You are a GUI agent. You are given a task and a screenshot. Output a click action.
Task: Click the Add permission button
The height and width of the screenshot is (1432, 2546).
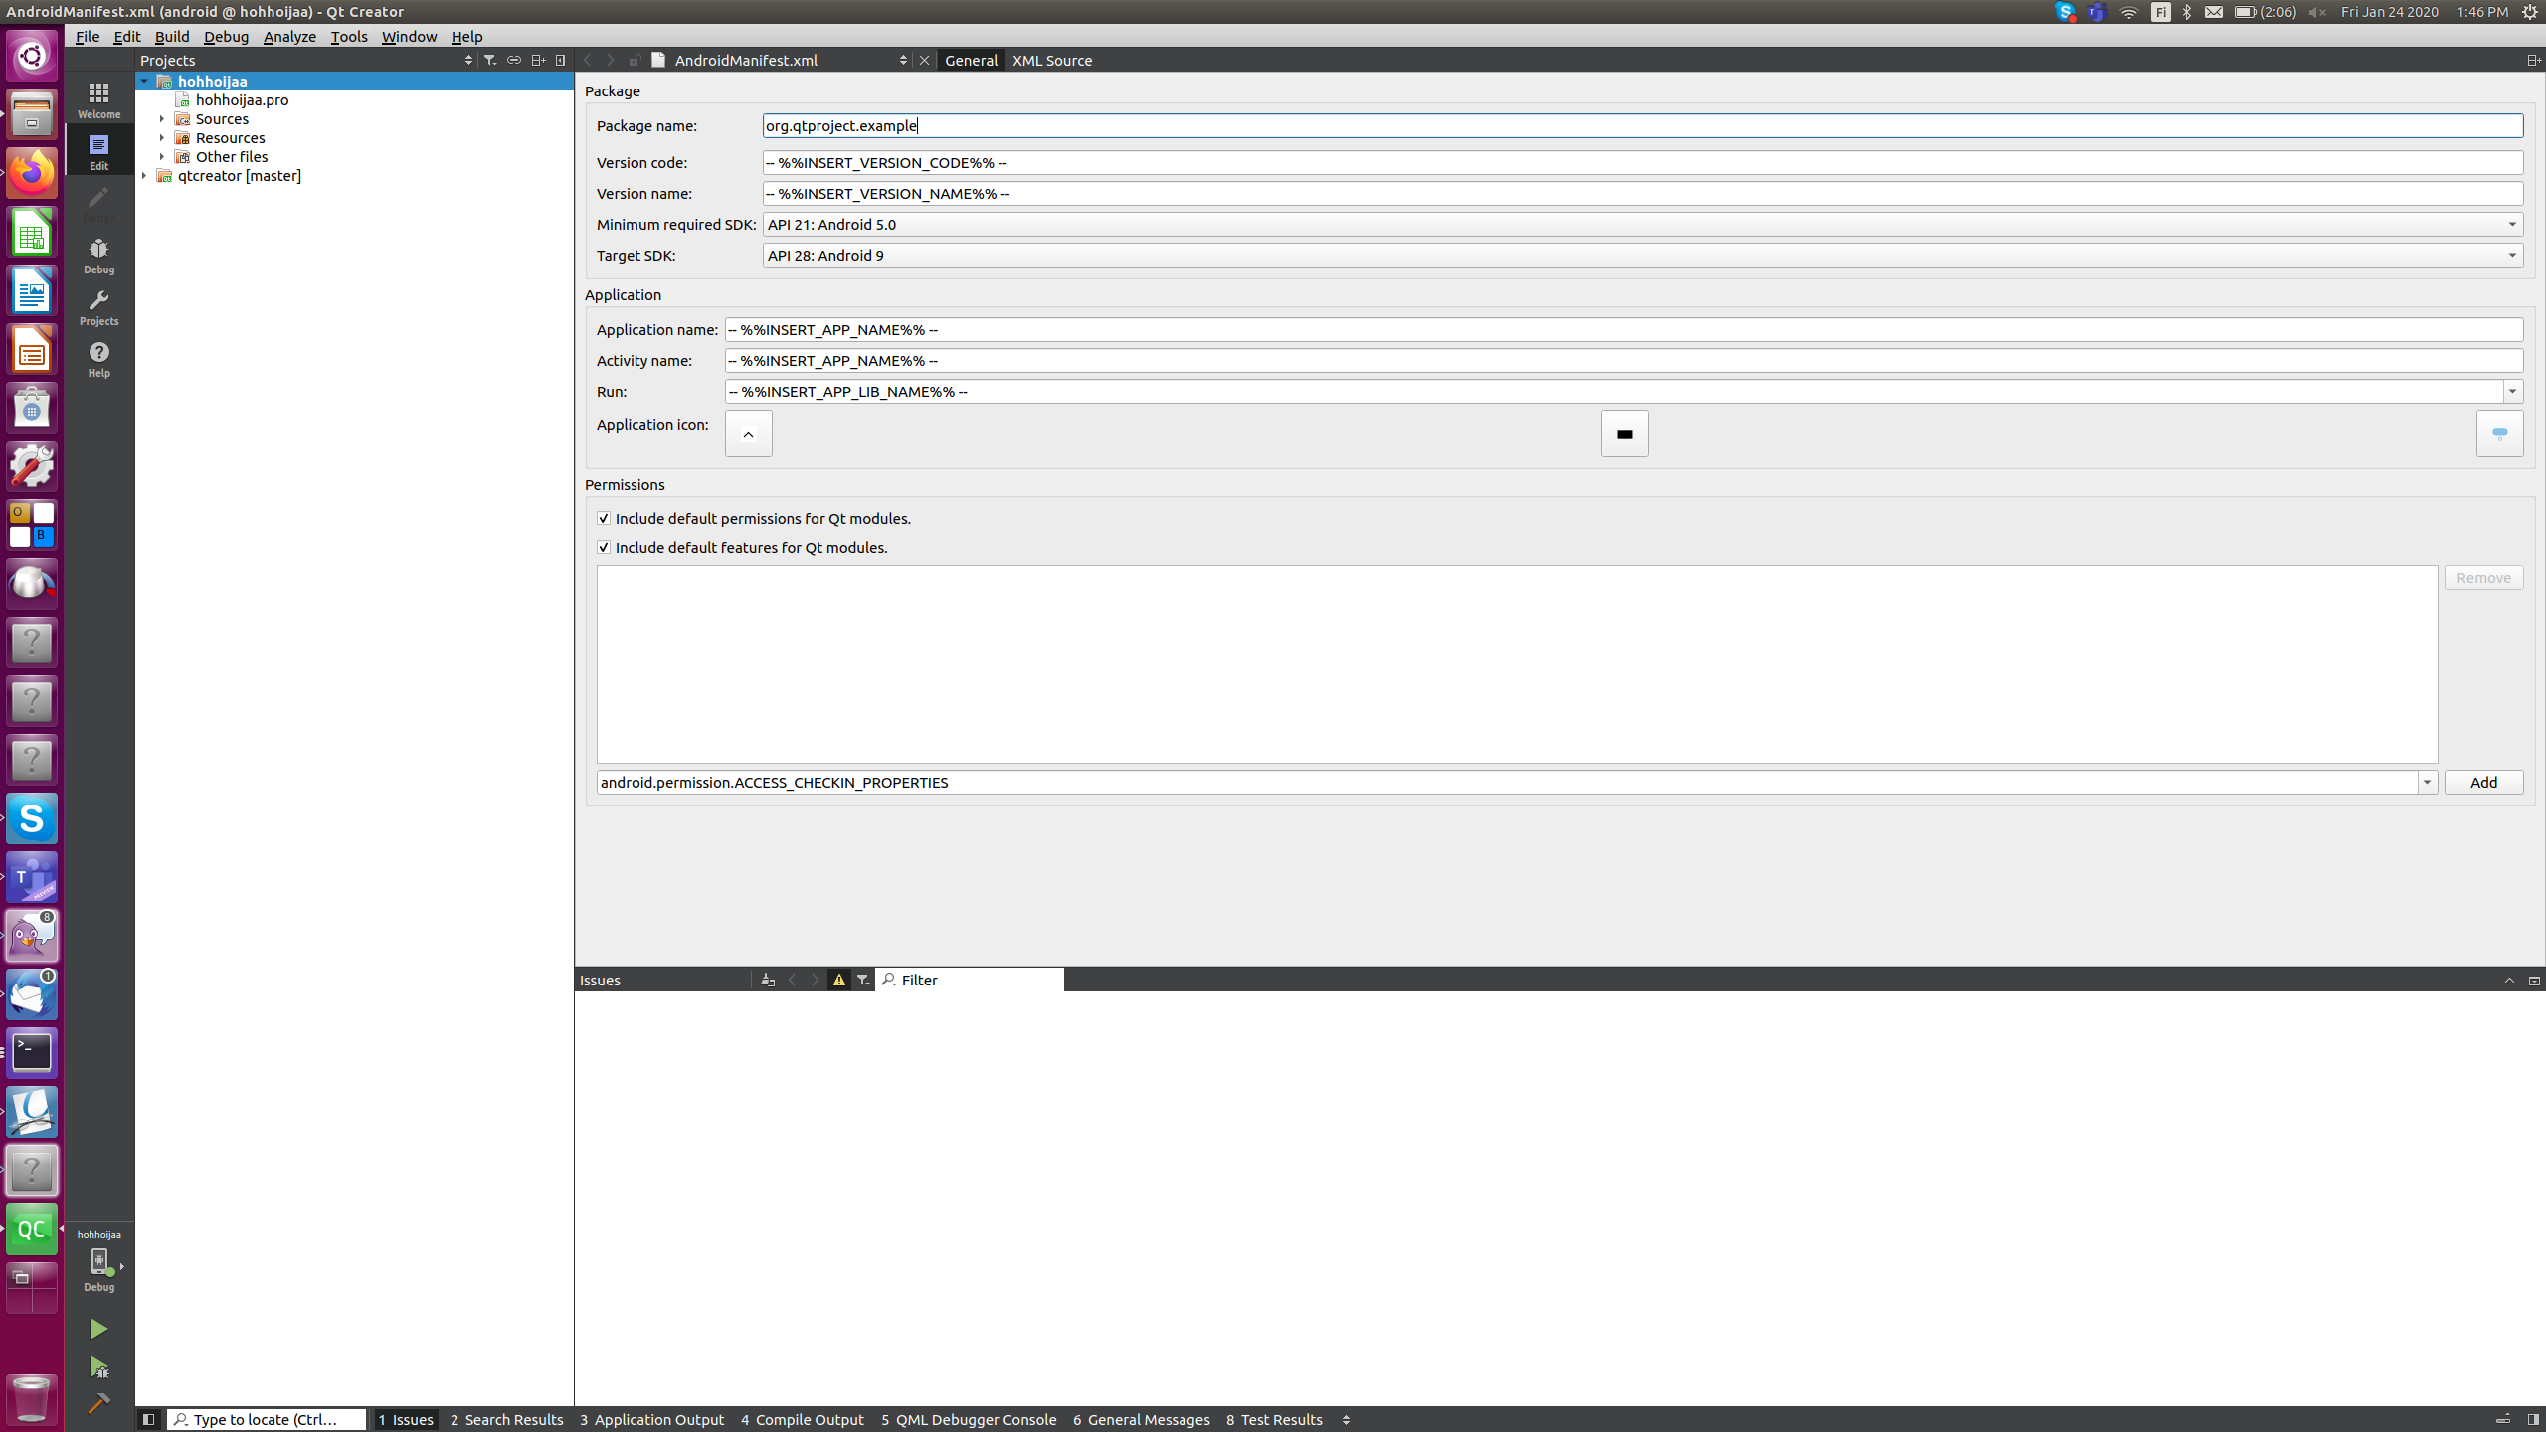[x=2482, y=782]
